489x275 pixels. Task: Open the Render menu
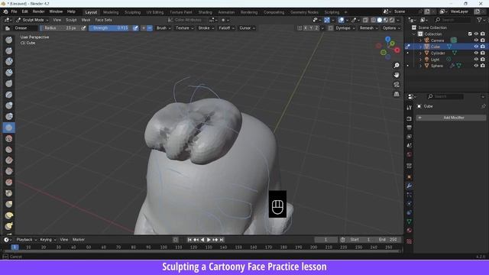pyautogui.click(x=39, y=11)
